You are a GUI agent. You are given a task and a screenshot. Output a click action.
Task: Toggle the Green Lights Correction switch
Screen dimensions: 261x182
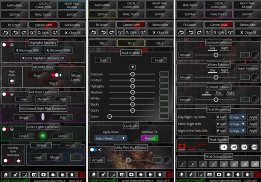[x=6, y=129]
